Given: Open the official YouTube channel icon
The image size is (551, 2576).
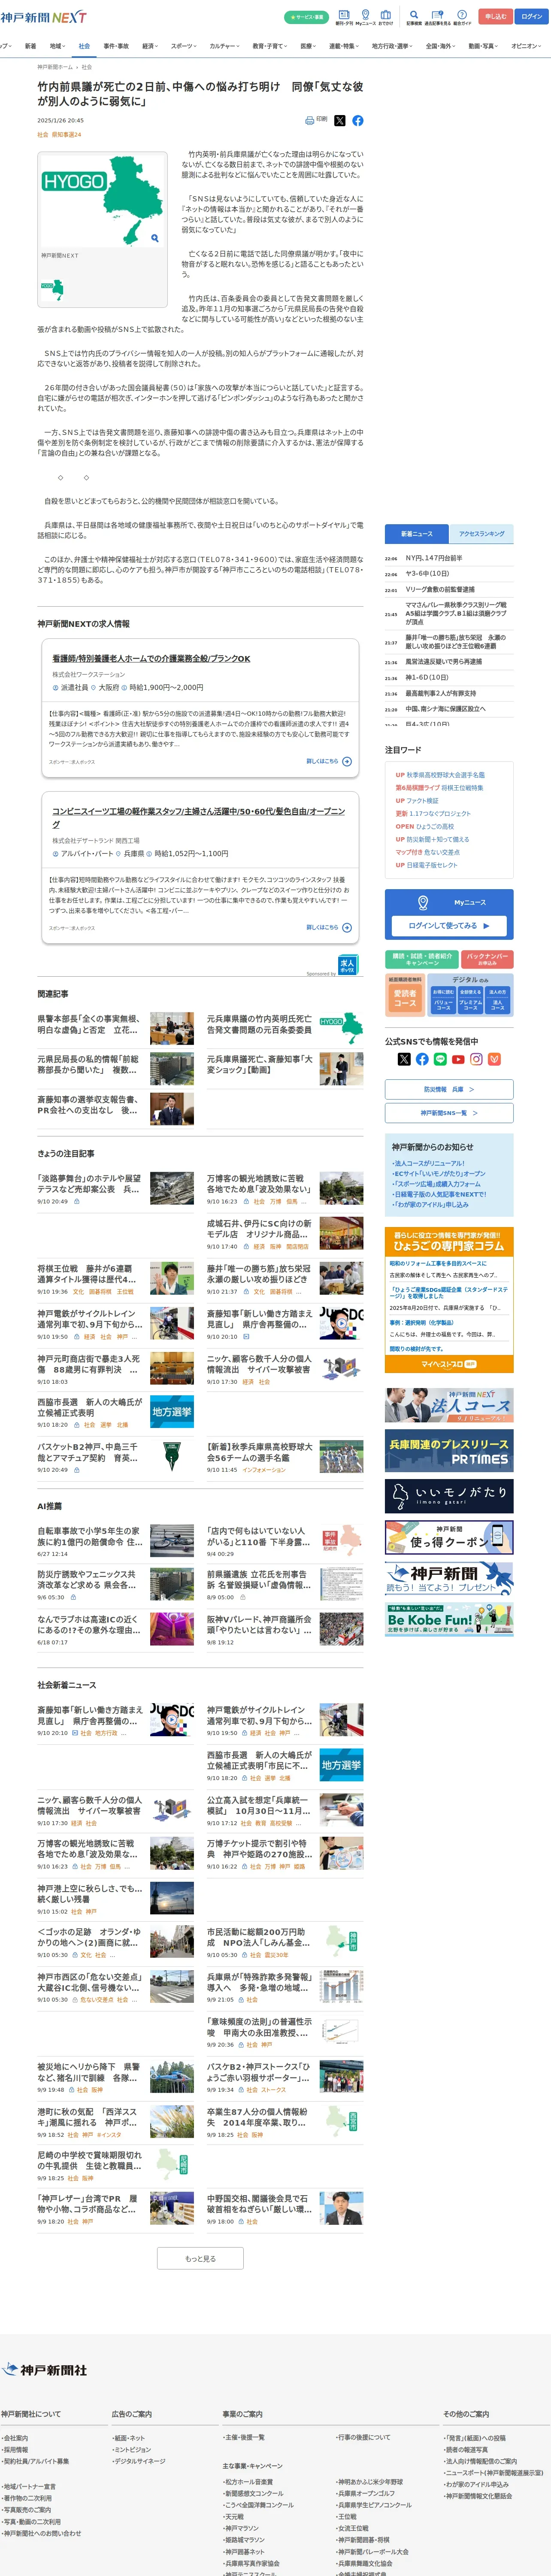Looking at the screenshot, I should 458,1059.
